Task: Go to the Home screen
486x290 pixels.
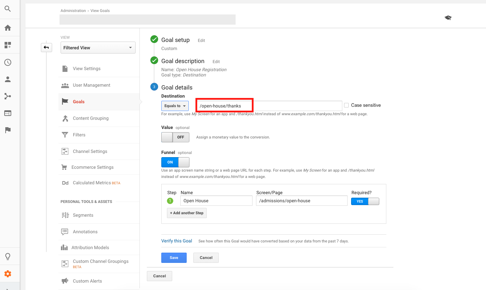Action: [8, 28]
